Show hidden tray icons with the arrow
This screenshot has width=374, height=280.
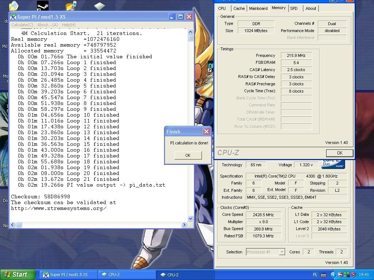333,275
